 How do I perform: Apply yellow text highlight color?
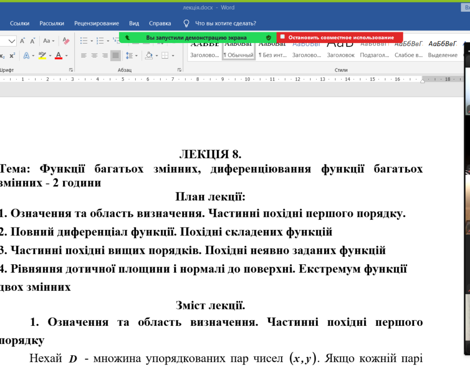(x=42, y=56)
